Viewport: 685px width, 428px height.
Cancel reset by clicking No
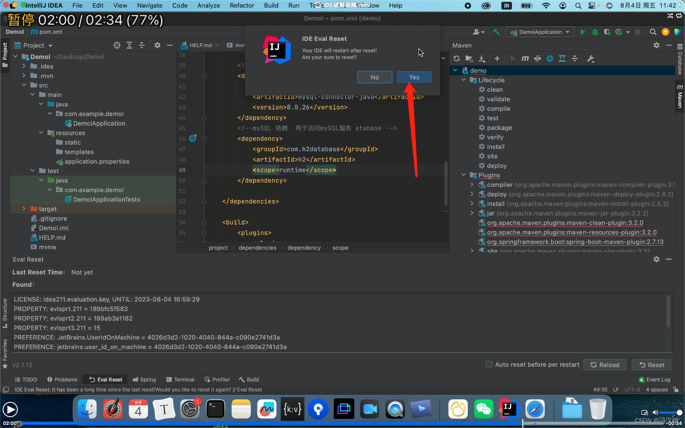pyautogui.click(x=375, y=77)
